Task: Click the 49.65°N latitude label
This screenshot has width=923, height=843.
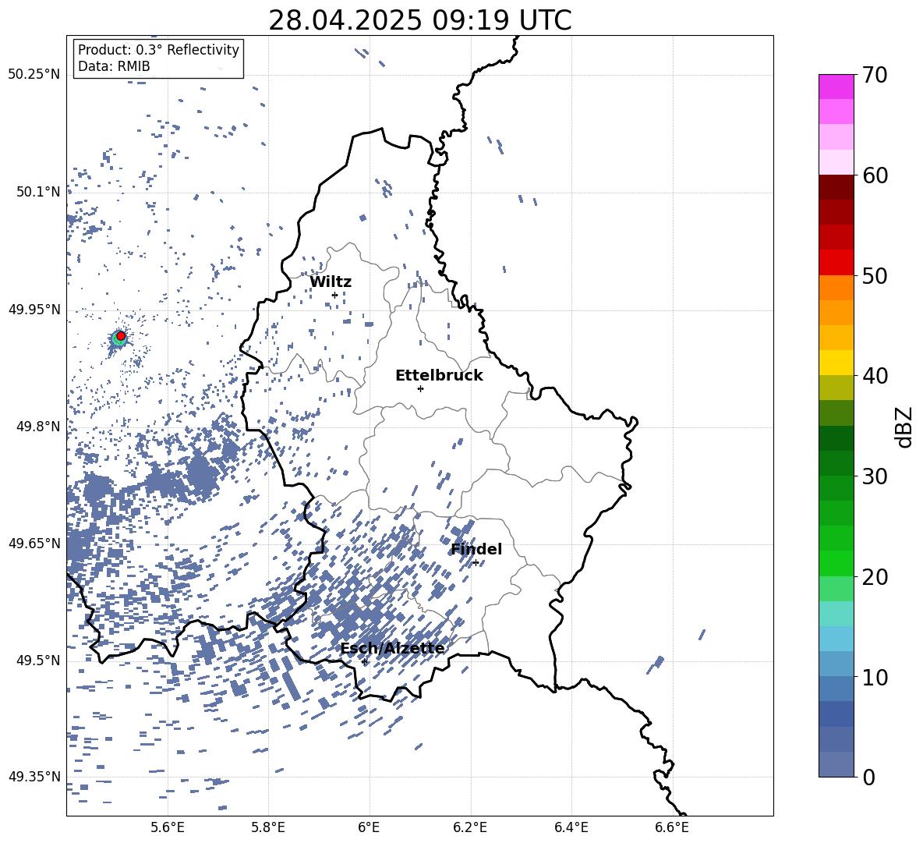Action: (x=34, y=544)
